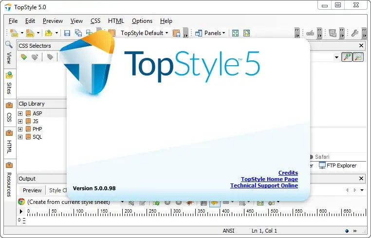The image size is (371, 238).
Task: Open the Options menu
Action: 142,21
